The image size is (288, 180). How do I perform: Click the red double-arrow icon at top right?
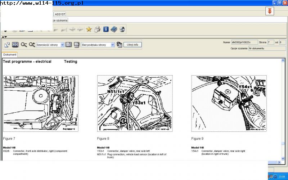click(x=269, y=11)
